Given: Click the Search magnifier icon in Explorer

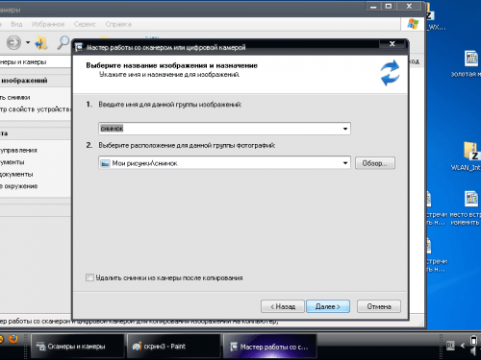Looking at the screenshot, I should tap(63, 42).
